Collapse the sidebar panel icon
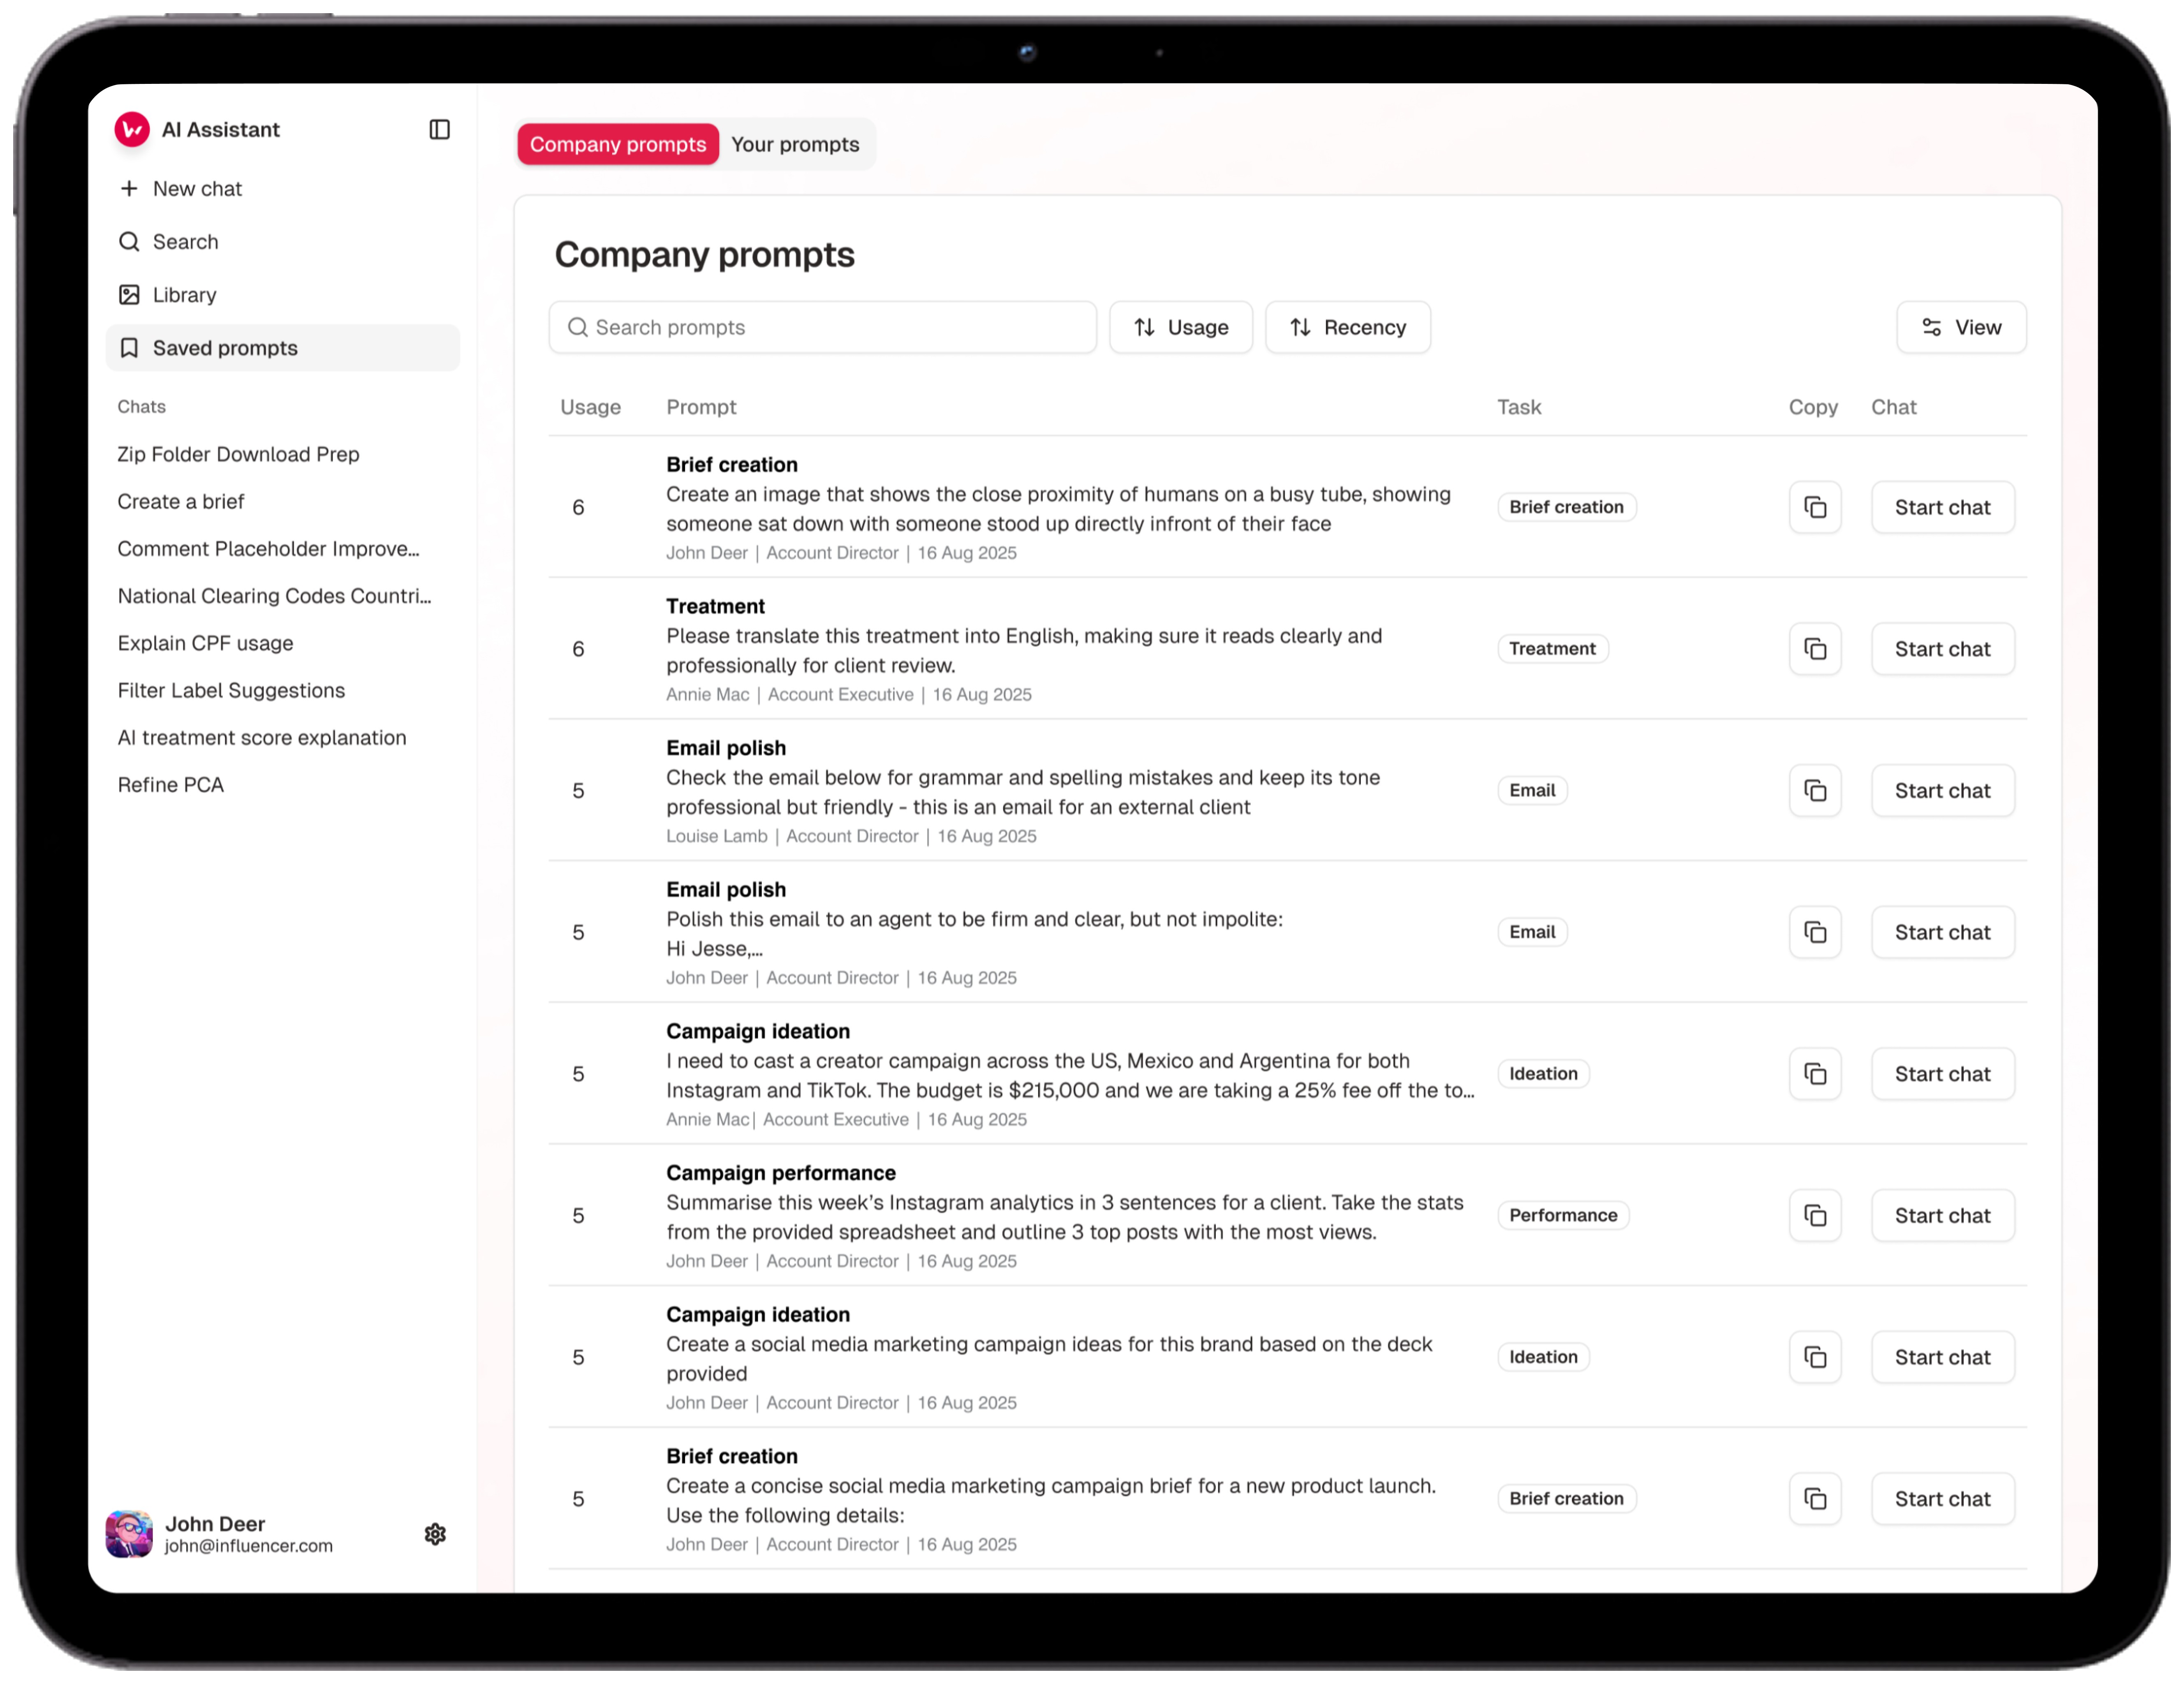The image size is (2184, 1684). point(439,129)
